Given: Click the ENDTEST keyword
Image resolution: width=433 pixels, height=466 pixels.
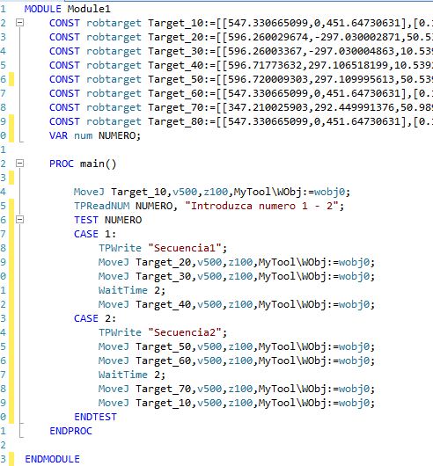Looking at the screenshot, I should (95, 417).
